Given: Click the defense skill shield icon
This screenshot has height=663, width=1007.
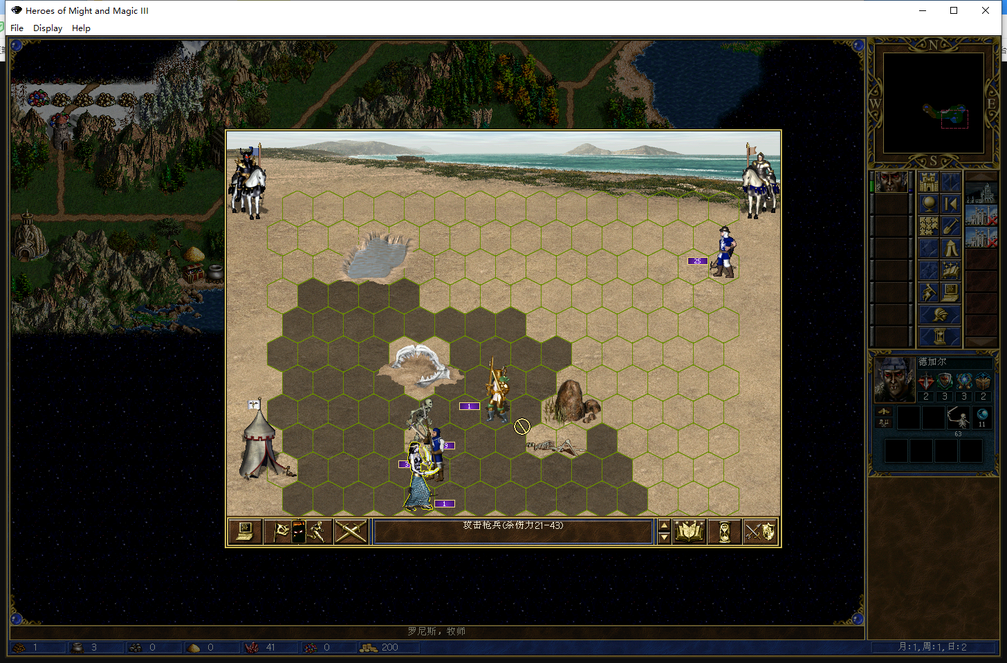Looking at the screenshot, I should pyautogui.click(x=945, y=381).
